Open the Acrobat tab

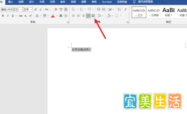(107, 2)
